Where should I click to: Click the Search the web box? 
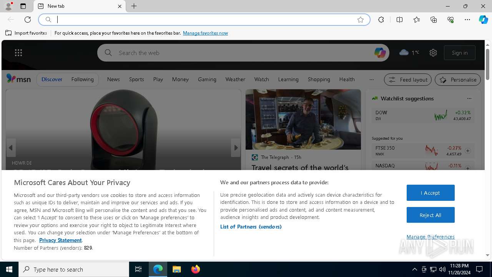(243, 53)
